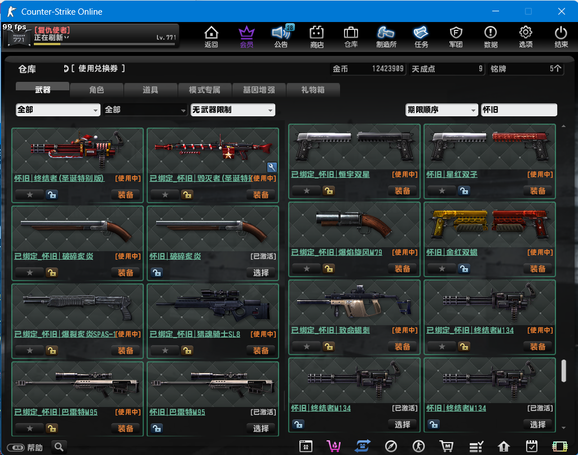Image resolution: width=578 pixels, height=455 pixels.
Task: Open the 制造所 crafting icon
Action: point(386,37)
